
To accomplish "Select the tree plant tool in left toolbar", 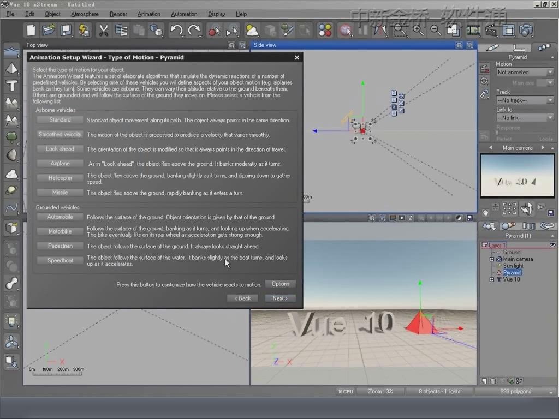I will click(12, 137).
